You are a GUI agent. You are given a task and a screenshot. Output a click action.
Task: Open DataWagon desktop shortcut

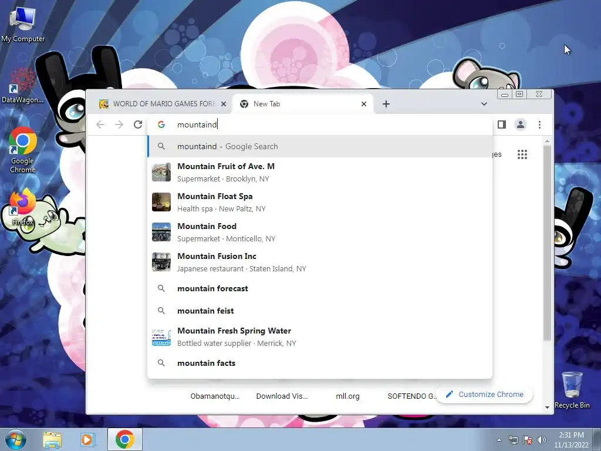pyautogui.click(x=23, y=85)
